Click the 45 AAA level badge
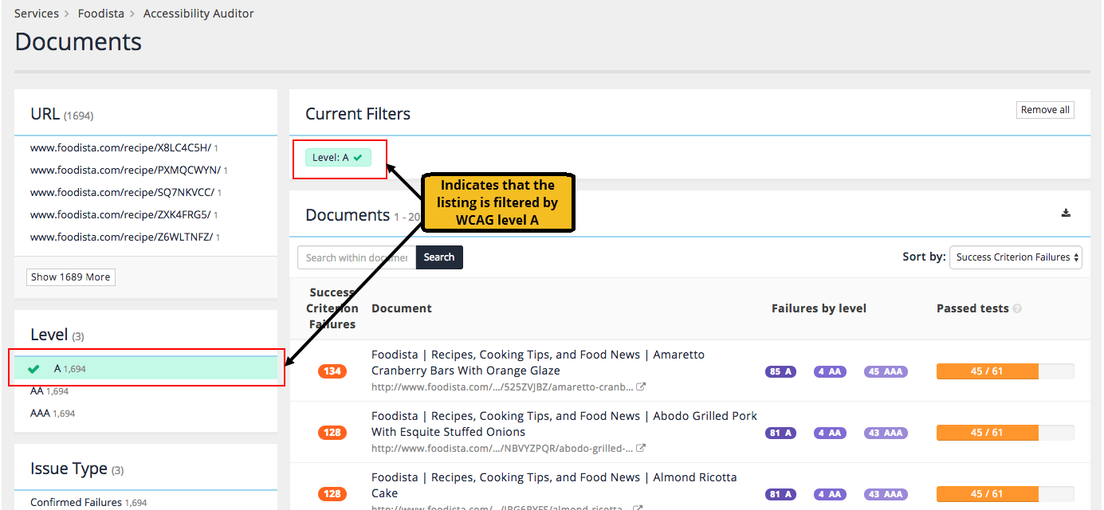Screen dimensions: 1104x510 pos(886,371)
